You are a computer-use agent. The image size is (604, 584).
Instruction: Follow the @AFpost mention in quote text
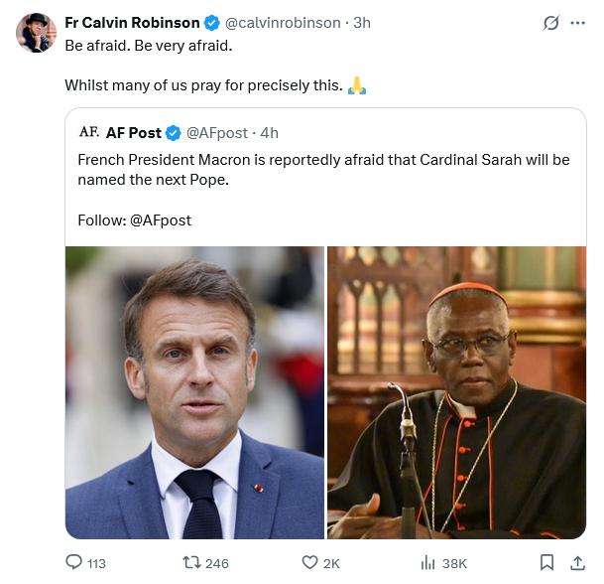point(161,219)
